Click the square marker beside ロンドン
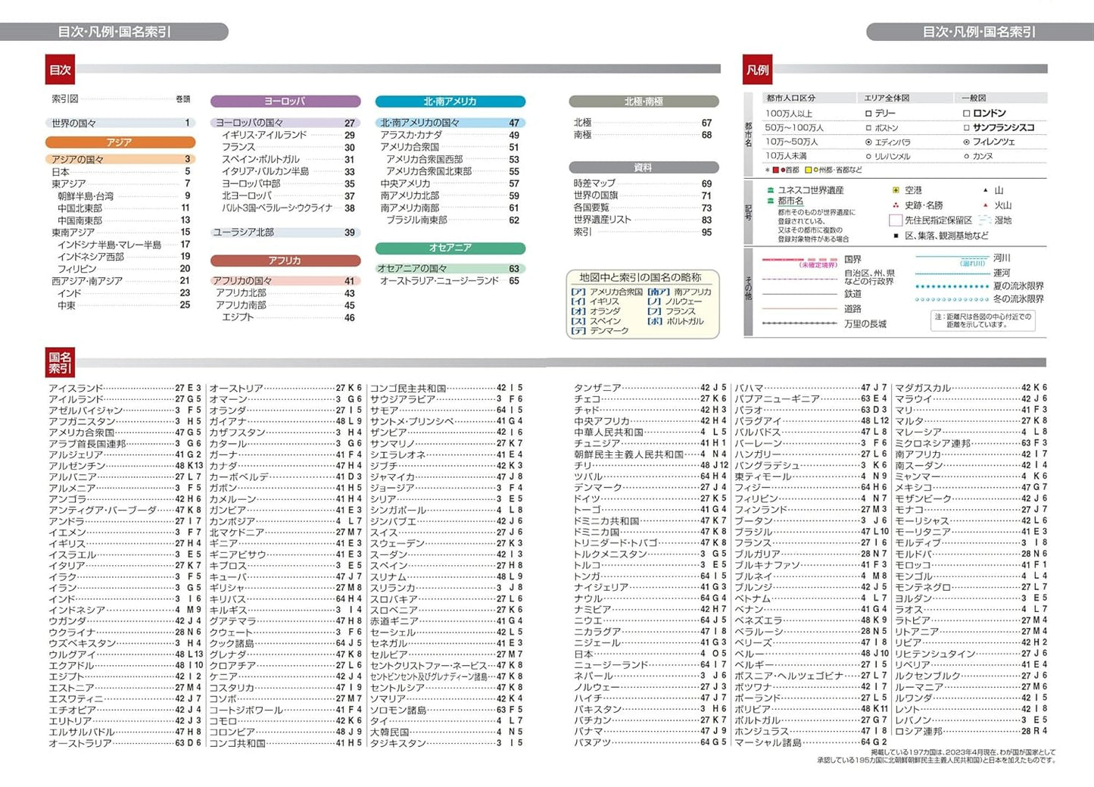This screenshot has width=1094, height=787. (x=966, y=113)
